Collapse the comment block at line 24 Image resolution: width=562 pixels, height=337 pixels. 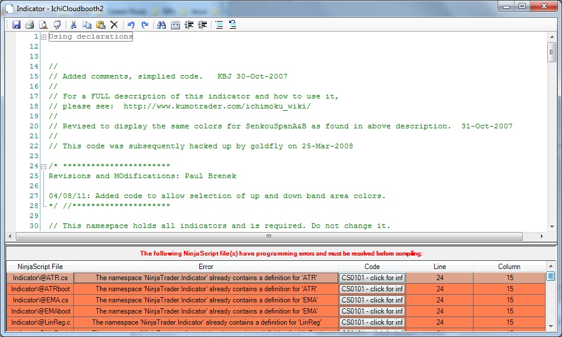[x=43, y=166]
